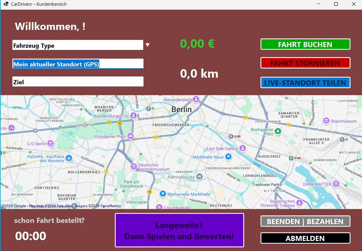Click the Treptower Park map label

[x=266, y=185]
